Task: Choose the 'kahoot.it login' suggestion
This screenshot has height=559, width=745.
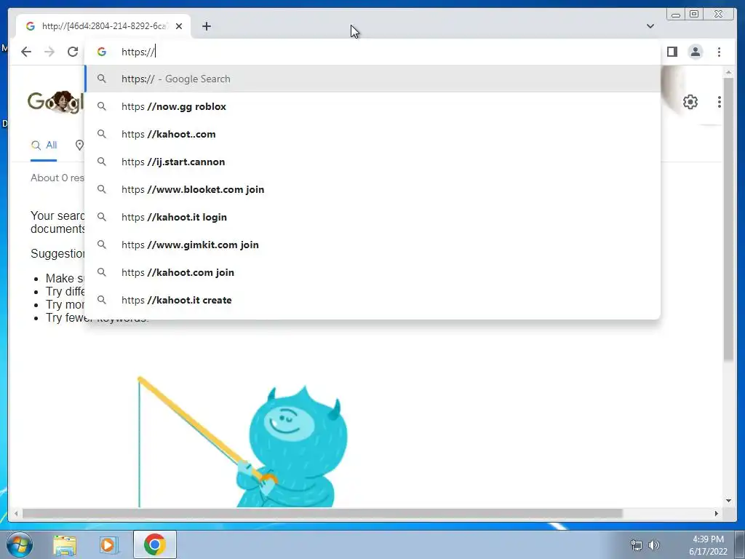Action: (372, 217)
